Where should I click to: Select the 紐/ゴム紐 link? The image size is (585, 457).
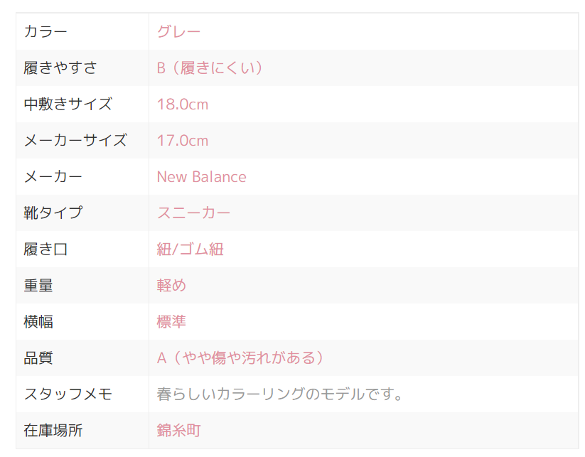pyautogui.click(x=190, y=249)
